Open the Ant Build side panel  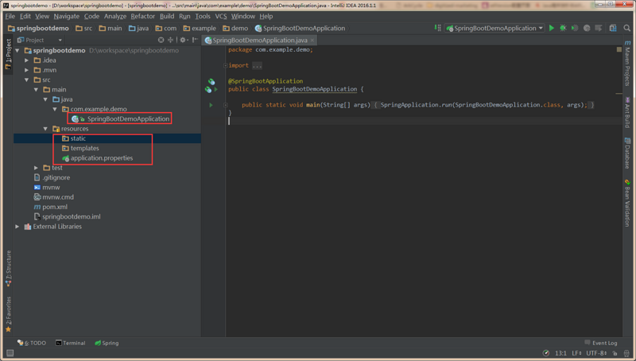pyautogui.click(x=627, y=112)
